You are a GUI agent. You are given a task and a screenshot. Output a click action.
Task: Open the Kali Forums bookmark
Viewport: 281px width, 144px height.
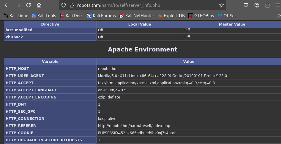(101, 16)
